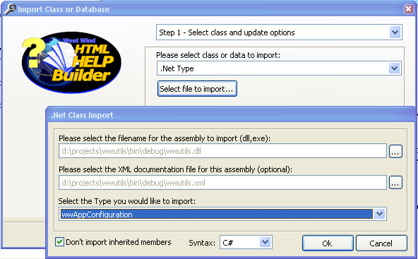Click the 'Please select class or data to import:' label

218,55
